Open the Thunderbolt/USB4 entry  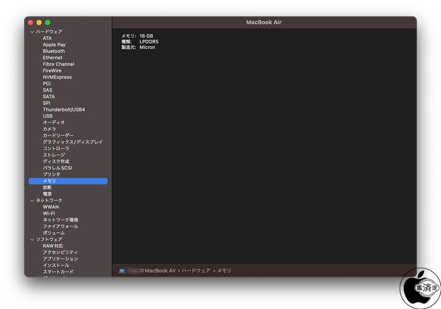64,109
